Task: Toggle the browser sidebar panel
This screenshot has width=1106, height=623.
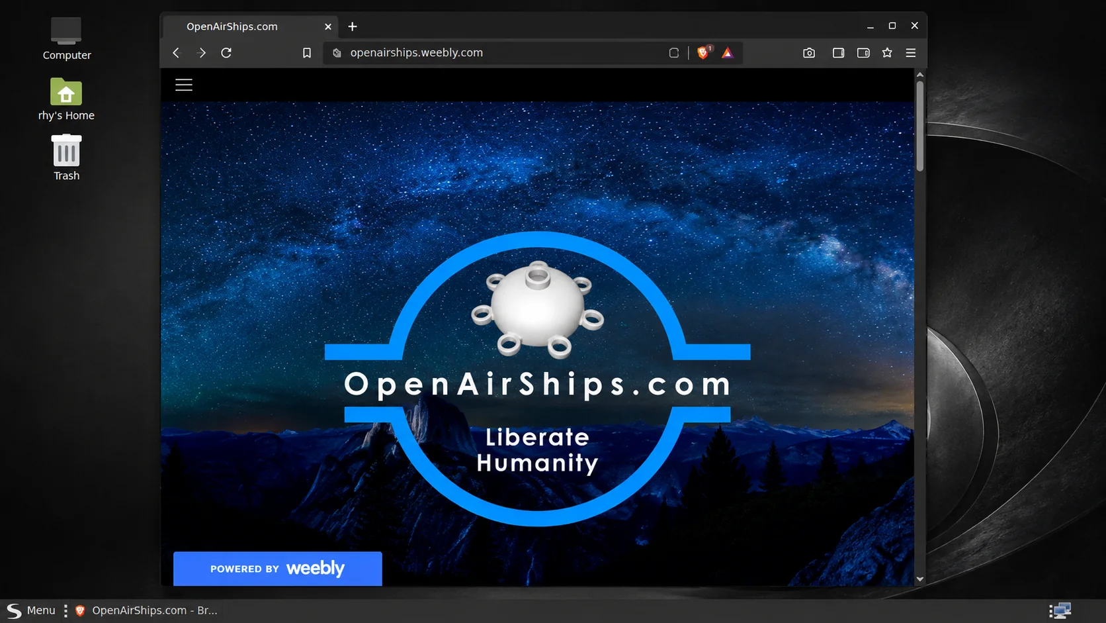Action: (x=838, y=53)
